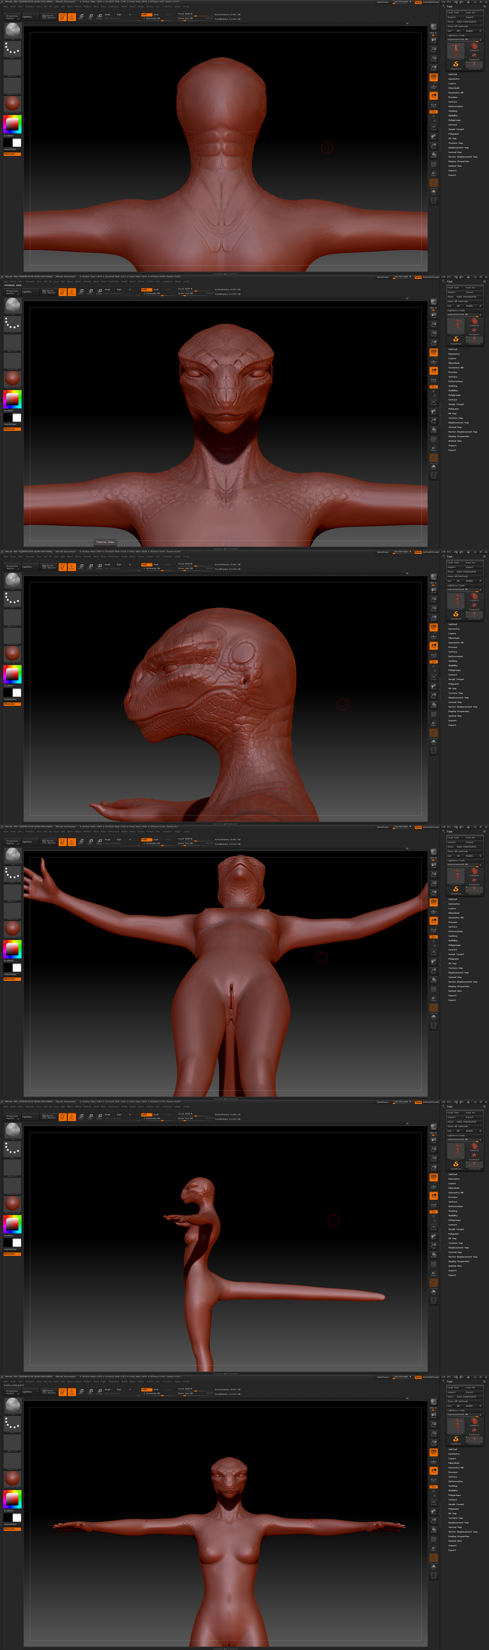489x1650 pixels.
Task: Open the Alpha menu in the topmost menu bar
Action: 6,7
